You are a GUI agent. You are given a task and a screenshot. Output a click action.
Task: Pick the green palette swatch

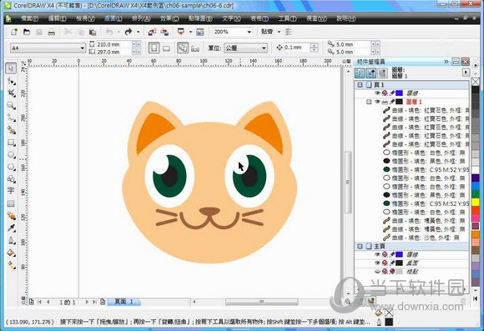pyautogui.click(x=476, y=194)
